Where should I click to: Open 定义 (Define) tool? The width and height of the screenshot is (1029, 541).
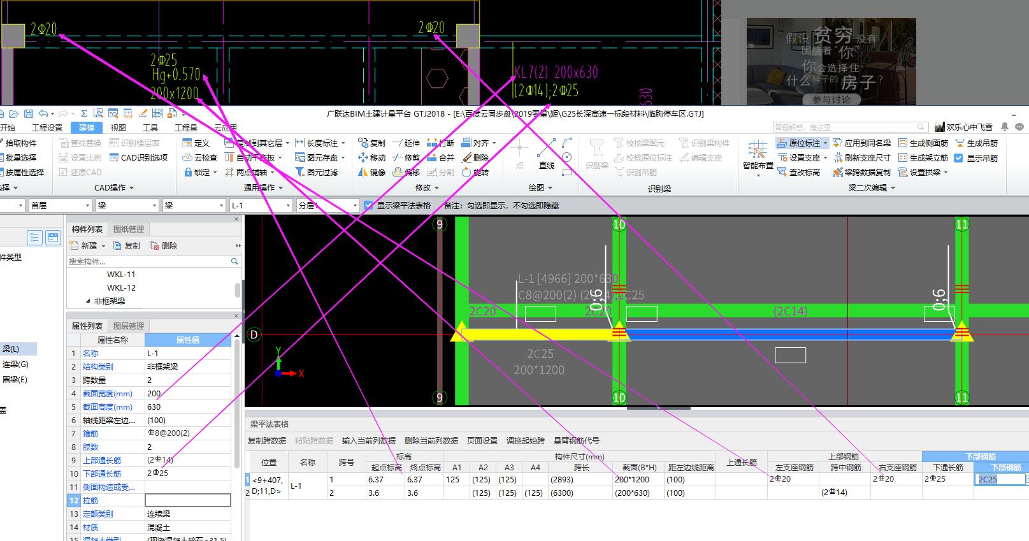point(196,143)
